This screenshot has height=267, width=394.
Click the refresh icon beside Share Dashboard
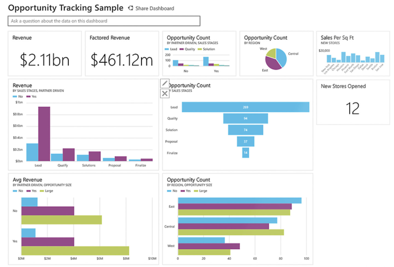[x=131, y=8]
